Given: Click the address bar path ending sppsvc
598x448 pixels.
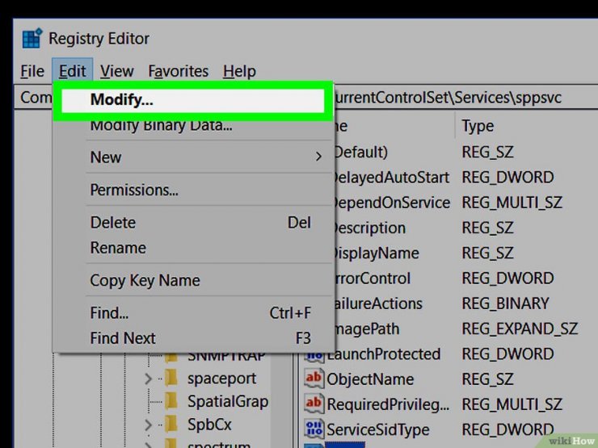Looking at the screenshot, I should (447, 98).
